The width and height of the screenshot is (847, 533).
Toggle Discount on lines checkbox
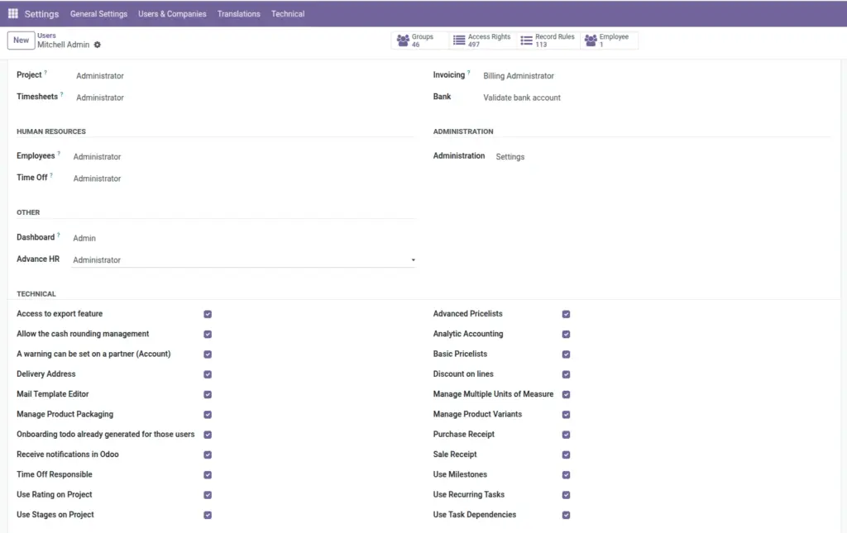click(566, 374)
